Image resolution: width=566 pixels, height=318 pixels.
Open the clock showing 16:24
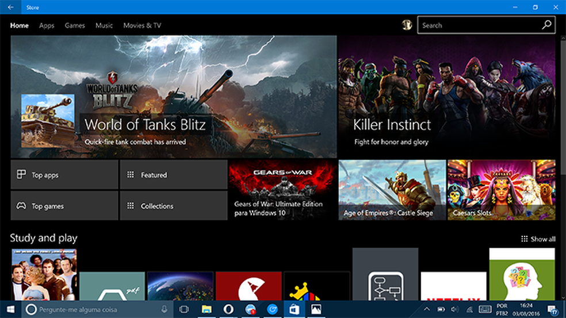pos(526,309)
